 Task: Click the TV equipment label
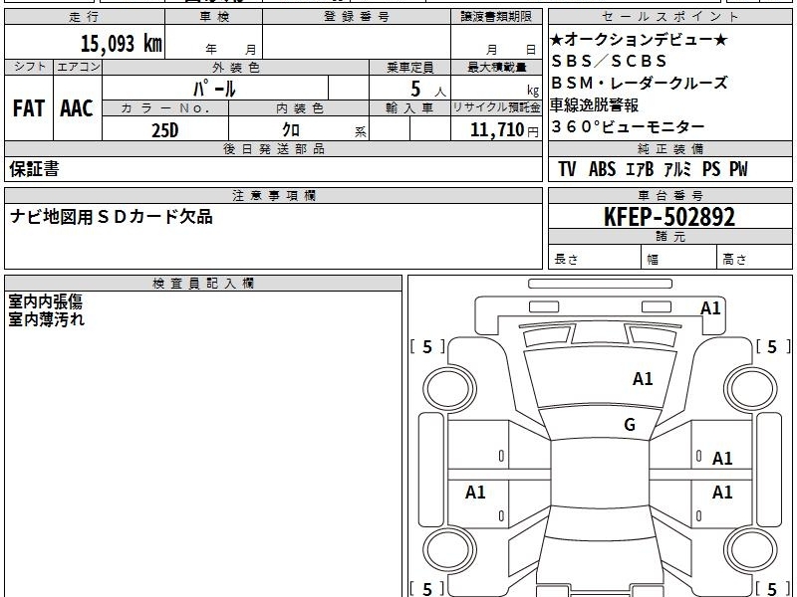point(567,169)
